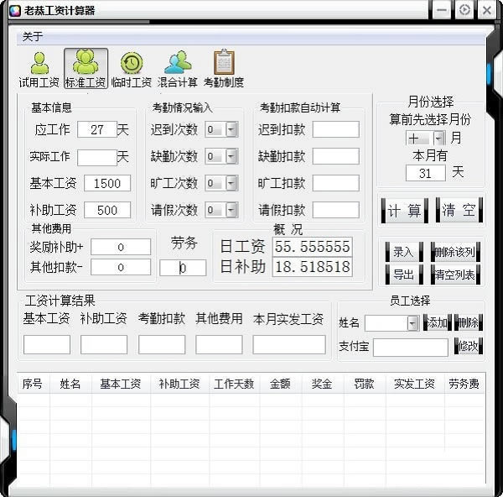
Task: Click the 清空列表 button
Action: pos(455,275)
